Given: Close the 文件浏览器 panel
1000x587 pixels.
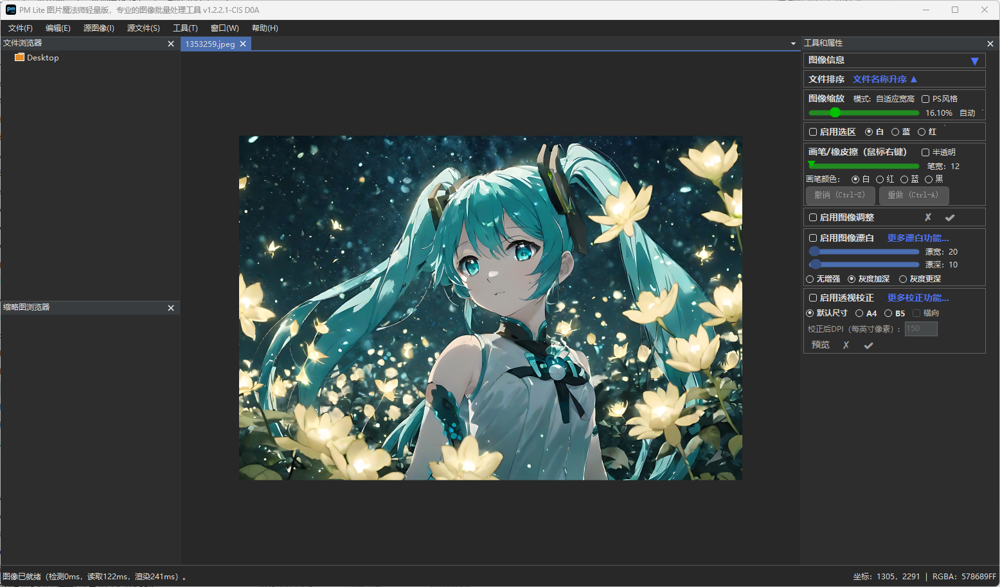Looking at the screenshot, I should 171,44.
